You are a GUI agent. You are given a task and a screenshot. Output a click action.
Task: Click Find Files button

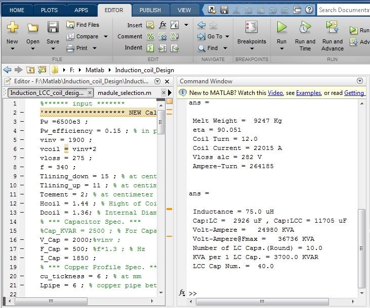(x=83, y=25)
